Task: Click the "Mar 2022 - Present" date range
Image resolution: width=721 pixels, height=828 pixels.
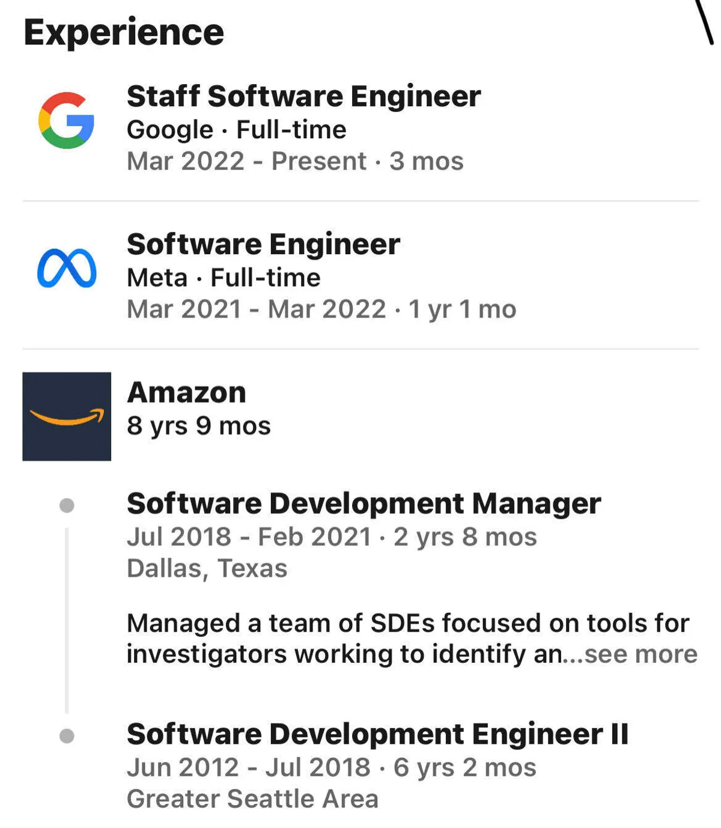Action: [x=246, y=161]
